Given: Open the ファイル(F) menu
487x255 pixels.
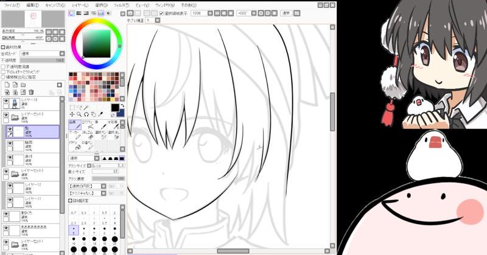Looking at the screenshot, I should (12, 5).
